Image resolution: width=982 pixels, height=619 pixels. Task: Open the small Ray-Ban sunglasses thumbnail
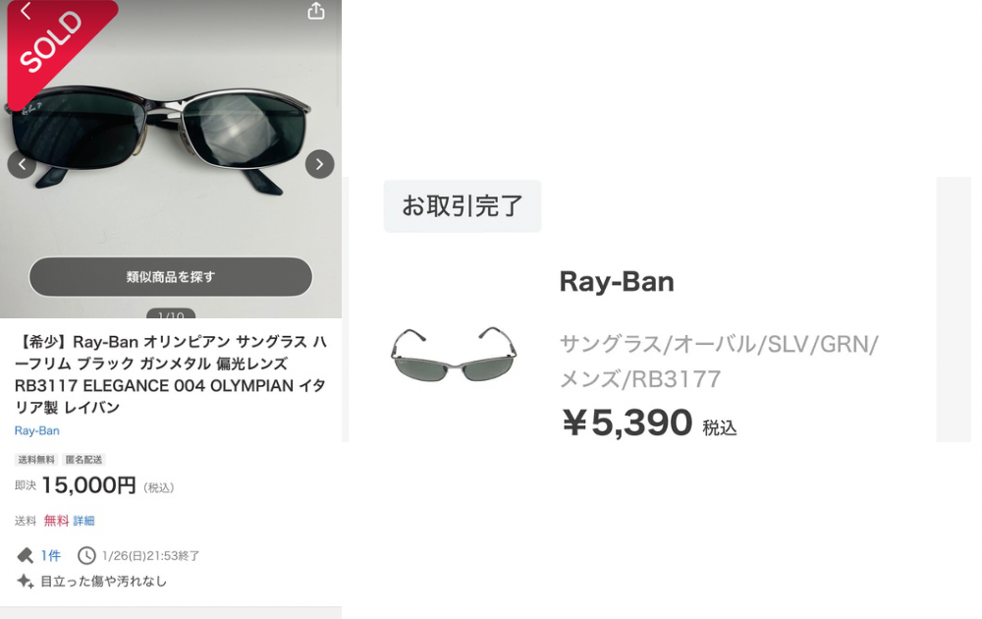click(454, 354)
